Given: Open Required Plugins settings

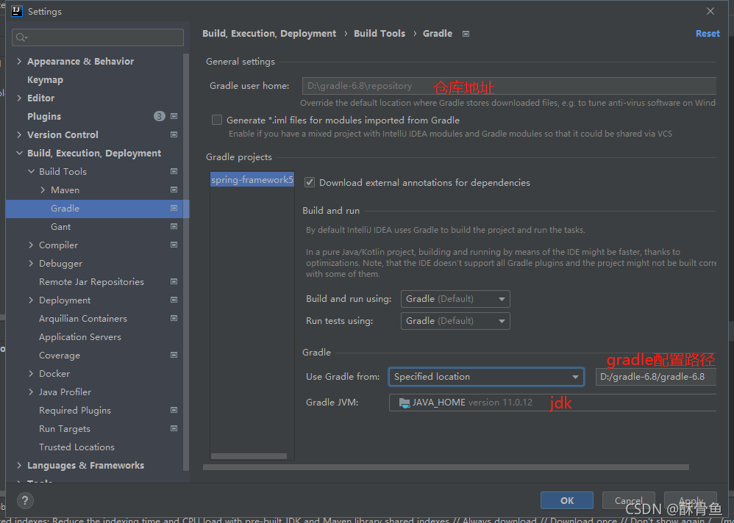Looking at the screenshot, I should (75, 411).
